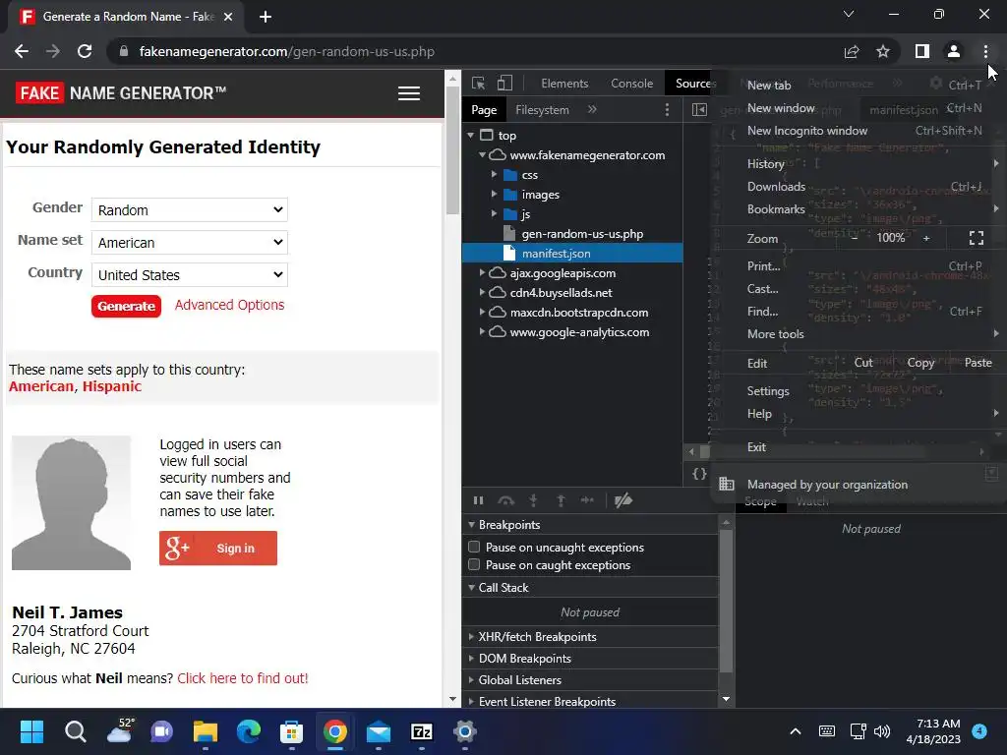Open 7-Zip from the taskbar
1007x755 pixels.
422,731
